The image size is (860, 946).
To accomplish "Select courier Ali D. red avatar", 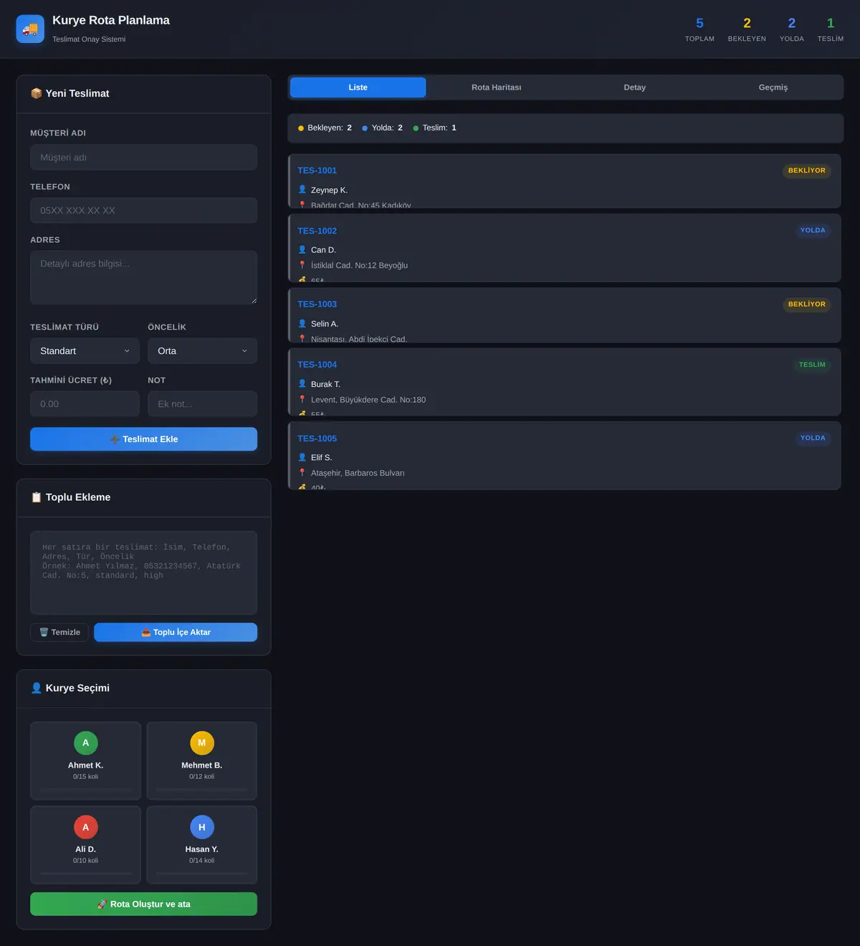I will (86, 827).
